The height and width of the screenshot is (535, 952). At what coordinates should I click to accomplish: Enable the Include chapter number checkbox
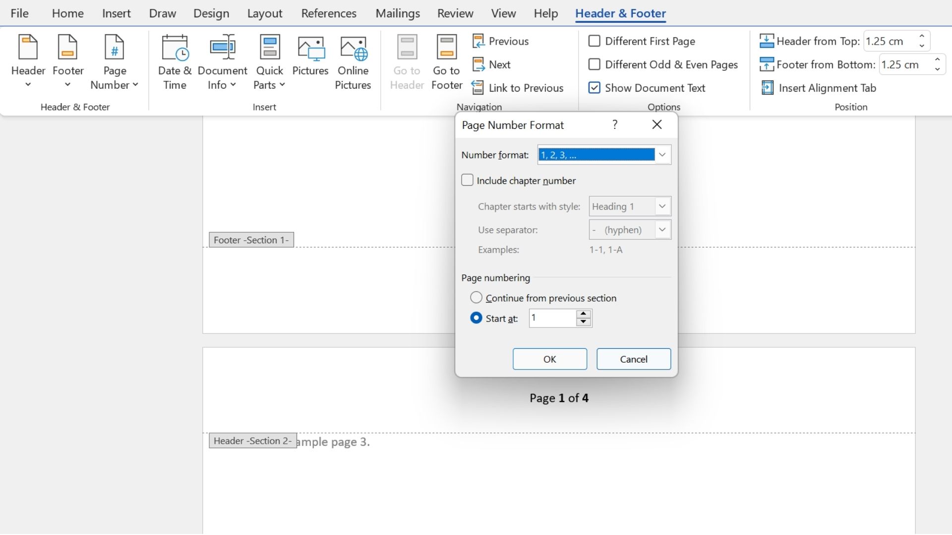coord(467,180)
